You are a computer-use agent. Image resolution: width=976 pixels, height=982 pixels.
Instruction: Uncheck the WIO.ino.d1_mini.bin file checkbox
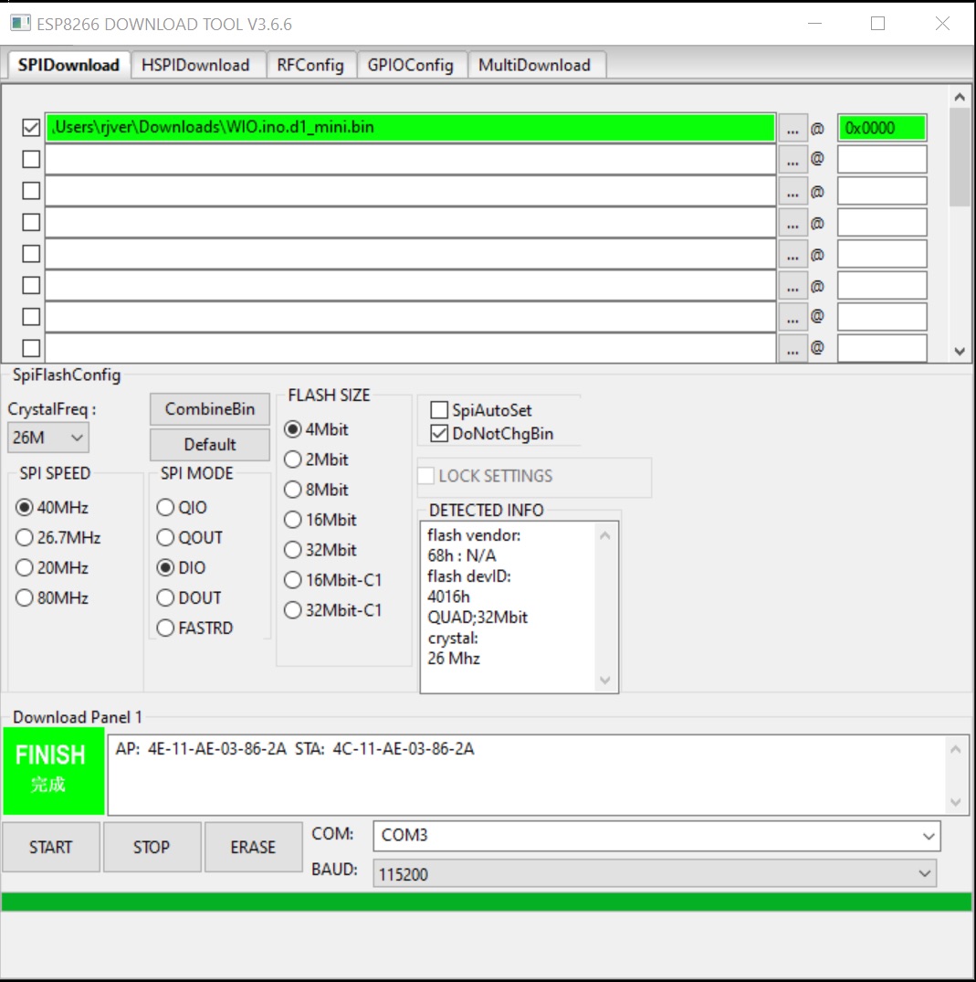pos(31,129)
